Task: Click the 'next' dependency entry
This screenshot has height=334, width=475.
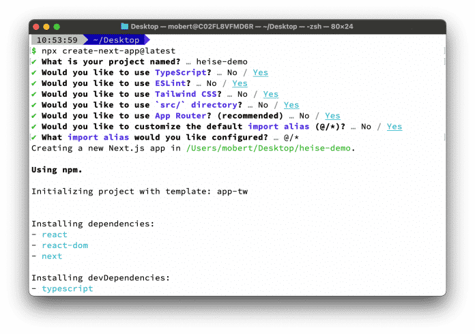Action: click(52, 256)
